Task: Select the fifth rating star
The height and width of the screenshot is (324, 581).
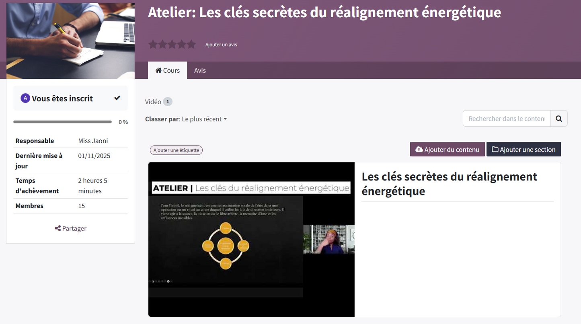Action: (x=191, y=44)
